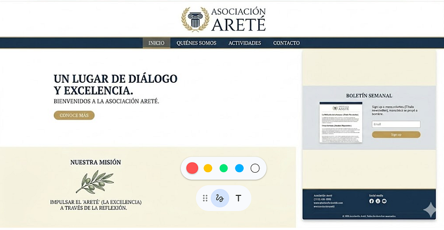
Task: Pick the white pen color
Action: (255, 168)
